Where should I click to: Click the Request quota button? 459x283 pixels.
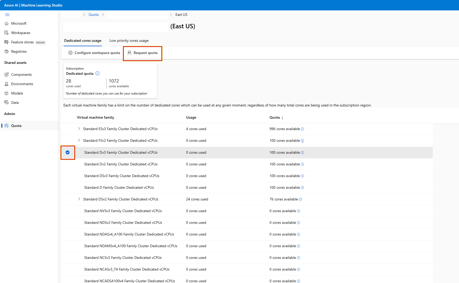pyautogui.click(x=142, y=53)
